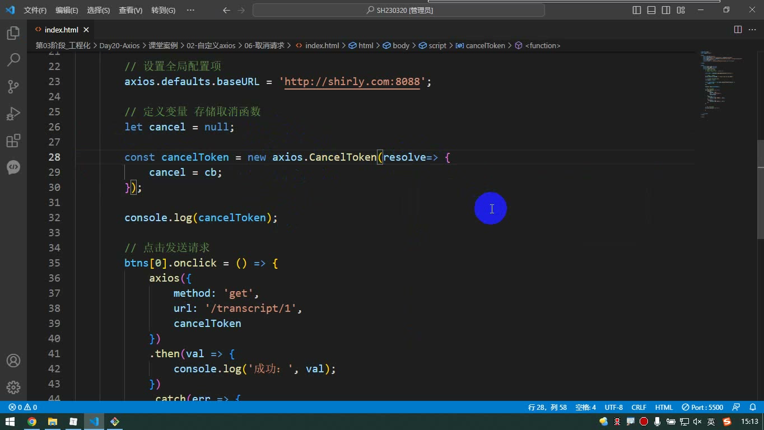Image resolution: width=764 pixels, height=430 pixels.
Task: Open editor More Actions ellipsis menu
Action: pyautogui.click(x=752, y=30)
